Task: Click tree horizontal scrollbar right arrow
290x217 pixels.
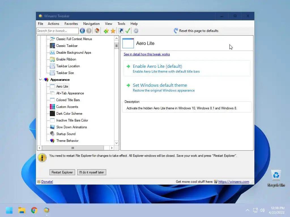Action: 112,148
